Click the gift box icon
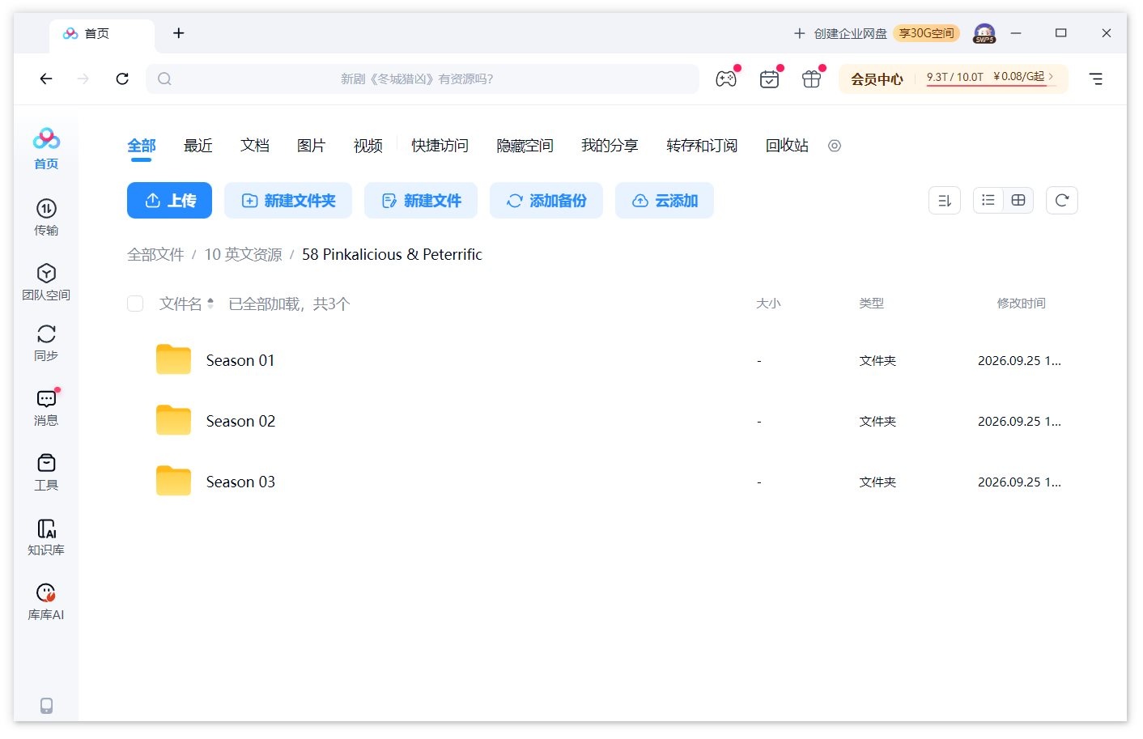Screen dimensions: 1143x739 pyautogui.click(x=811, y=79)
